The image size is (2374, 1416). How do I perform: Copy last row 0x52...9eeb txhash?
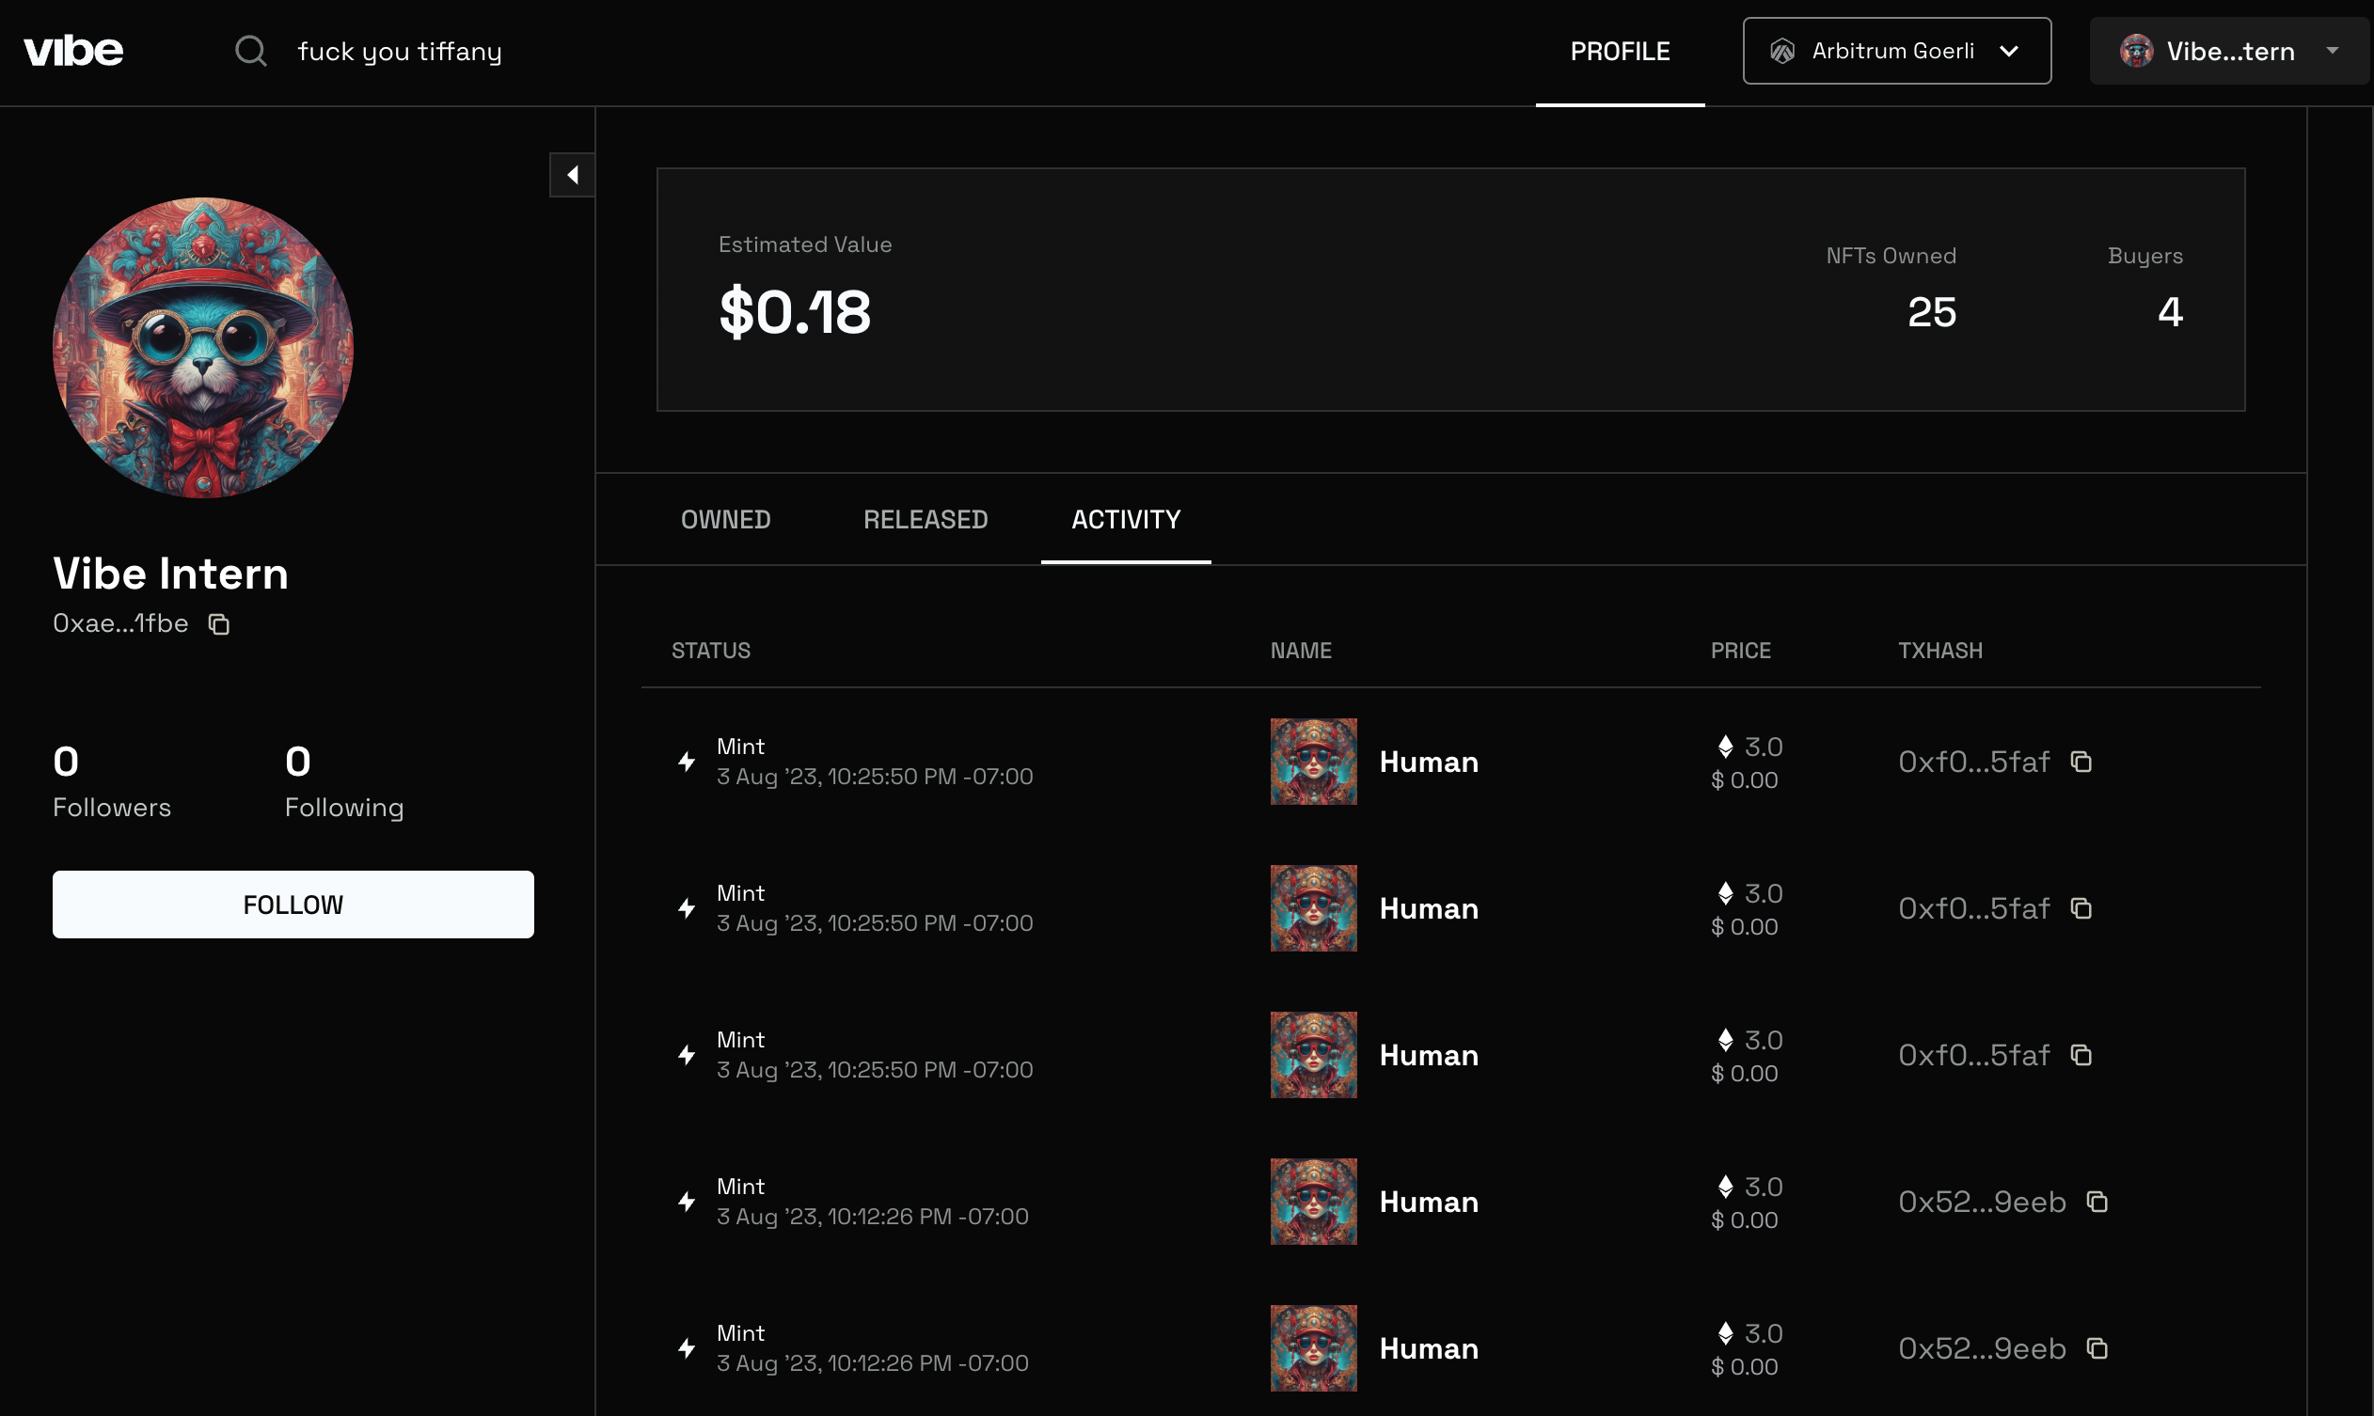(x=2097, y=1348)
